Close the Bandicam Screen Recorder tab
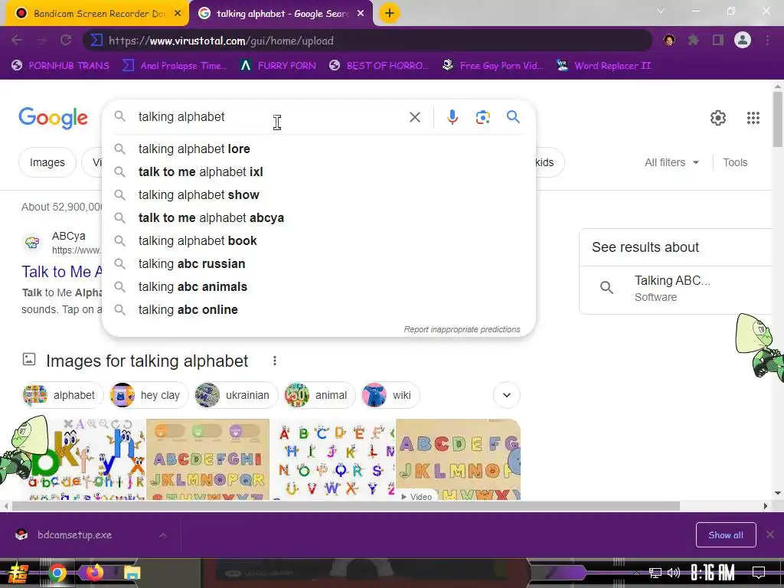The height and width of the screenshot is (588, 784). pyautogui.click(x=178, y=14)
